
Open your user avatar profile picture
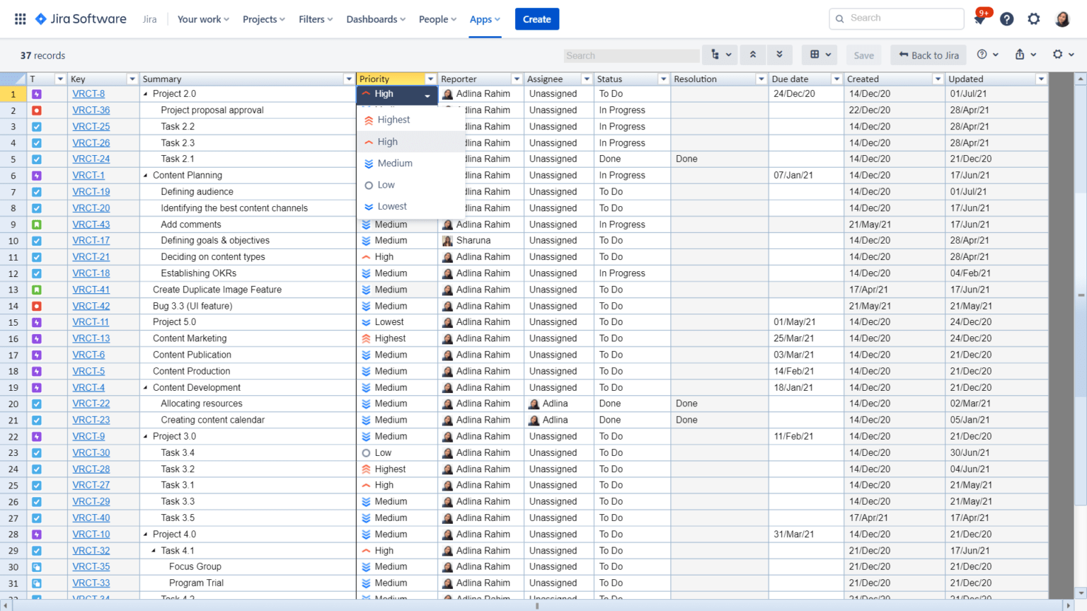[x=1062, y=19]
